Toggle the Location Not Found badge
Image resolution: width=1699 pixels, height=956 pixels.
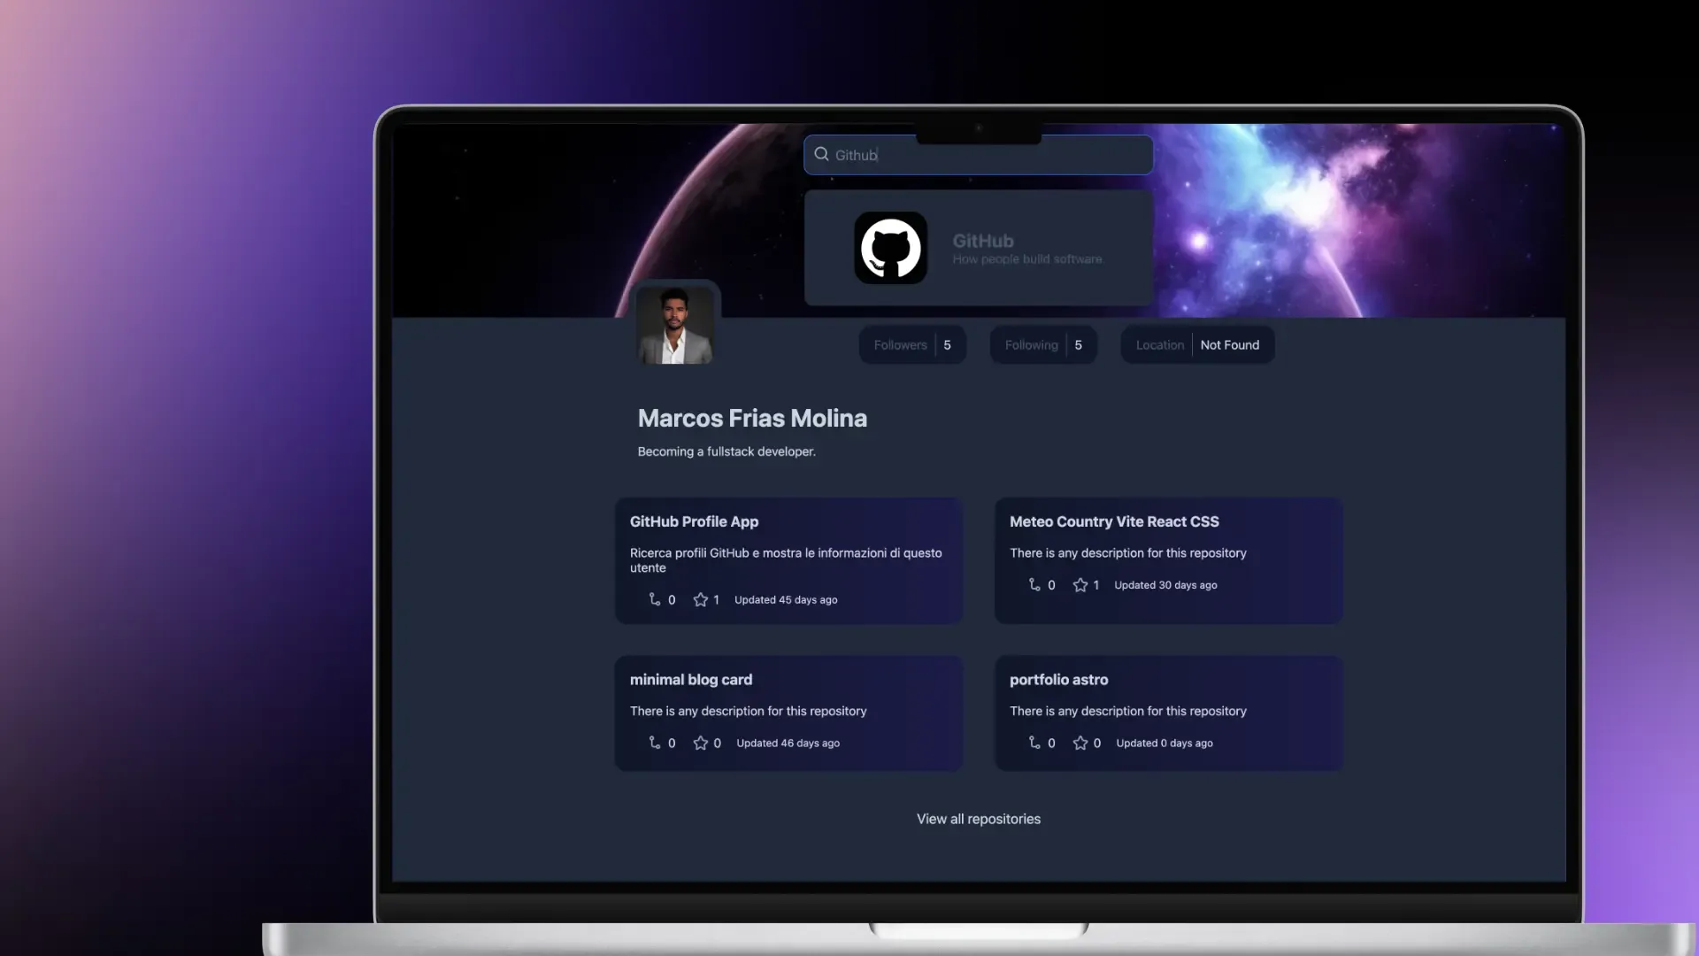pyautogui.click(x=1197, y=344)
